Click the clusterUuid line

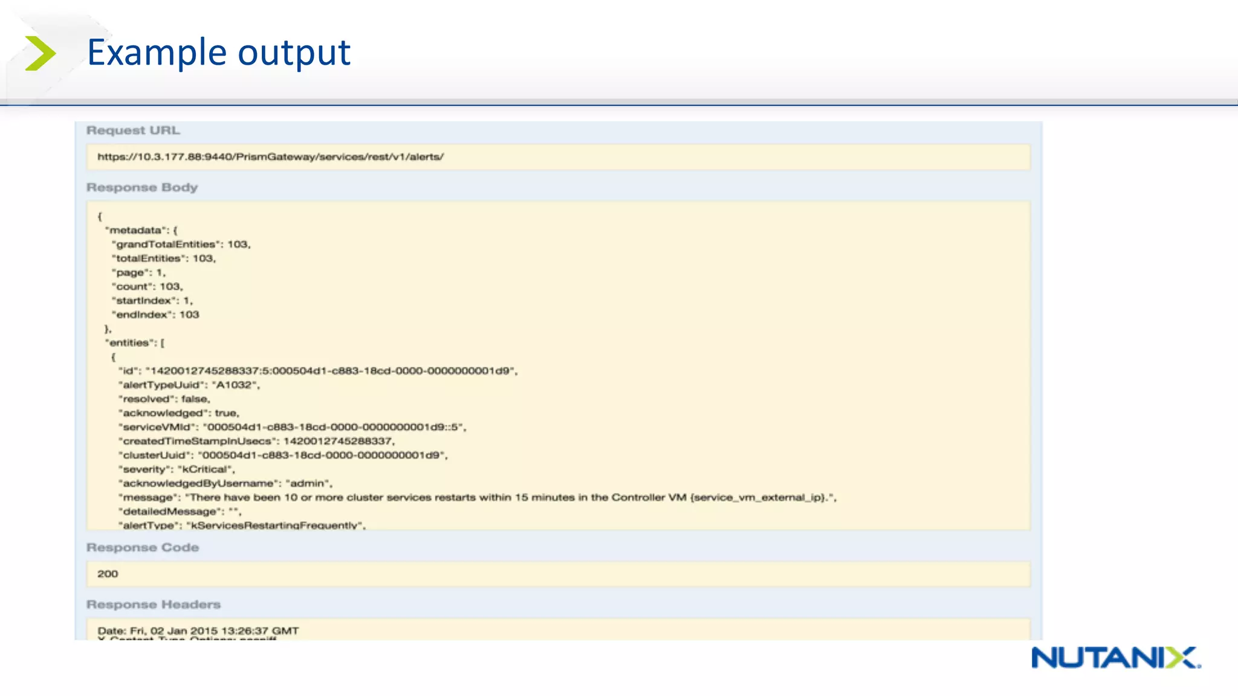283,455
